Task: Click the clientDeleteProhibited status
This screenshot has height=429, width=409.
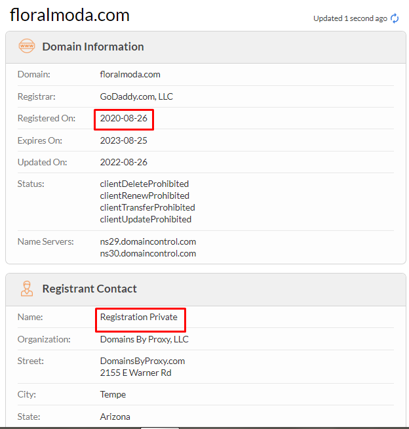Action: point(144,184)
